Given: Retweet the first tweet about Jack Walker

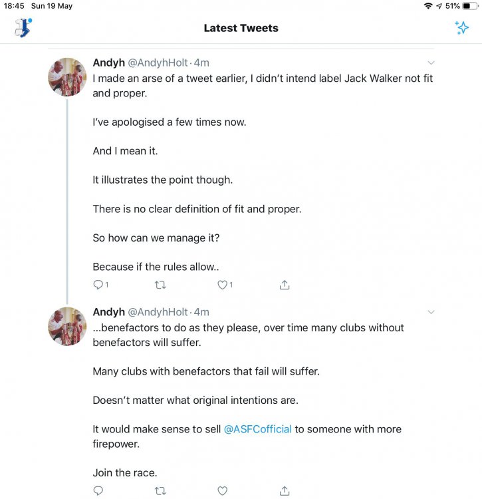Looking at the screenshot, I should [x=160, y=285].
